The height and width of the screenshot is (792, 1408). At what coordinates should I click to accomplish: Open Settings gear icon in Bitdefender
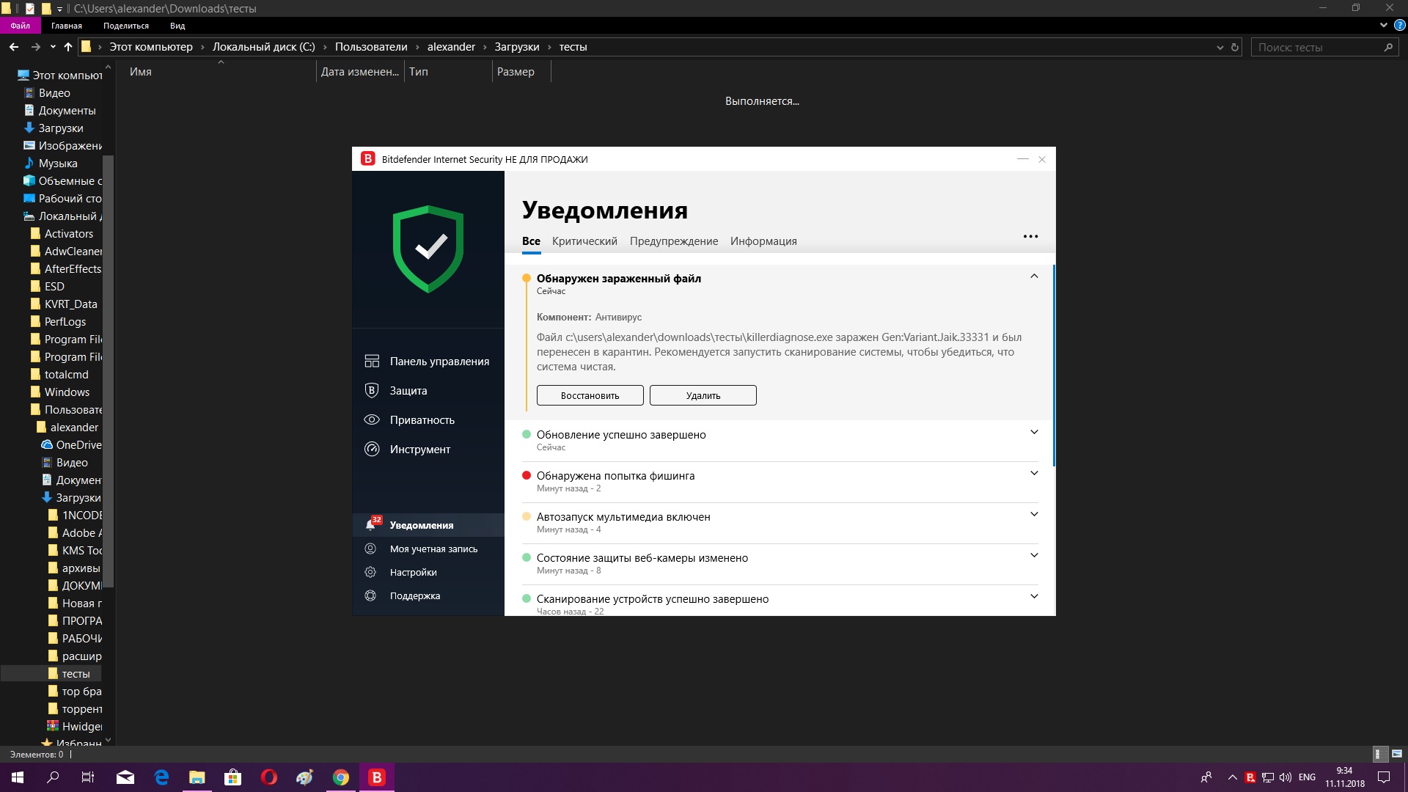[x=371, y=572]
